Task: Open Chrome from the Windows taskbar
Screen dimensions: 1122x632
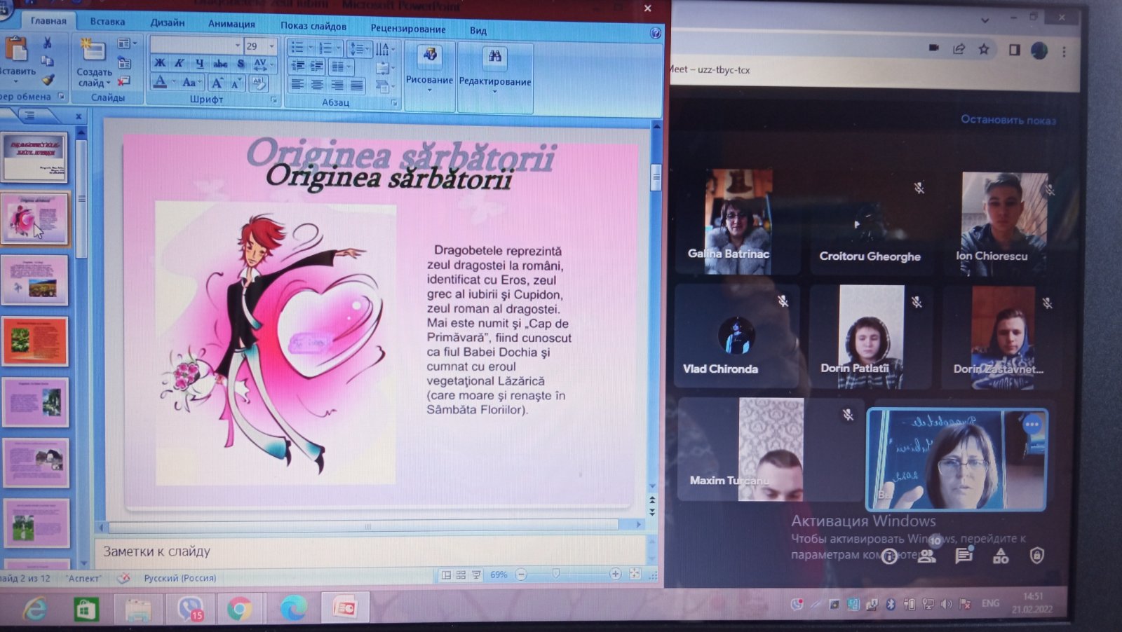Action: (x=239, y=608)
